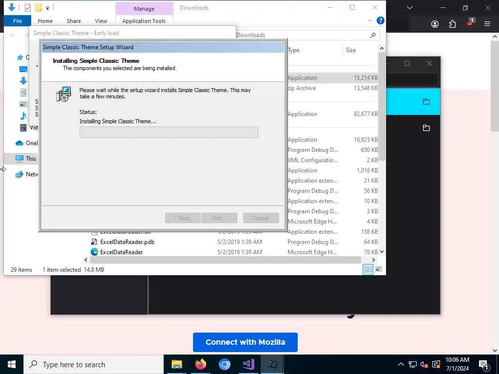Click the uBlock Origin toolbar icon
499x374 pixels.
click(x=470, y=23)
